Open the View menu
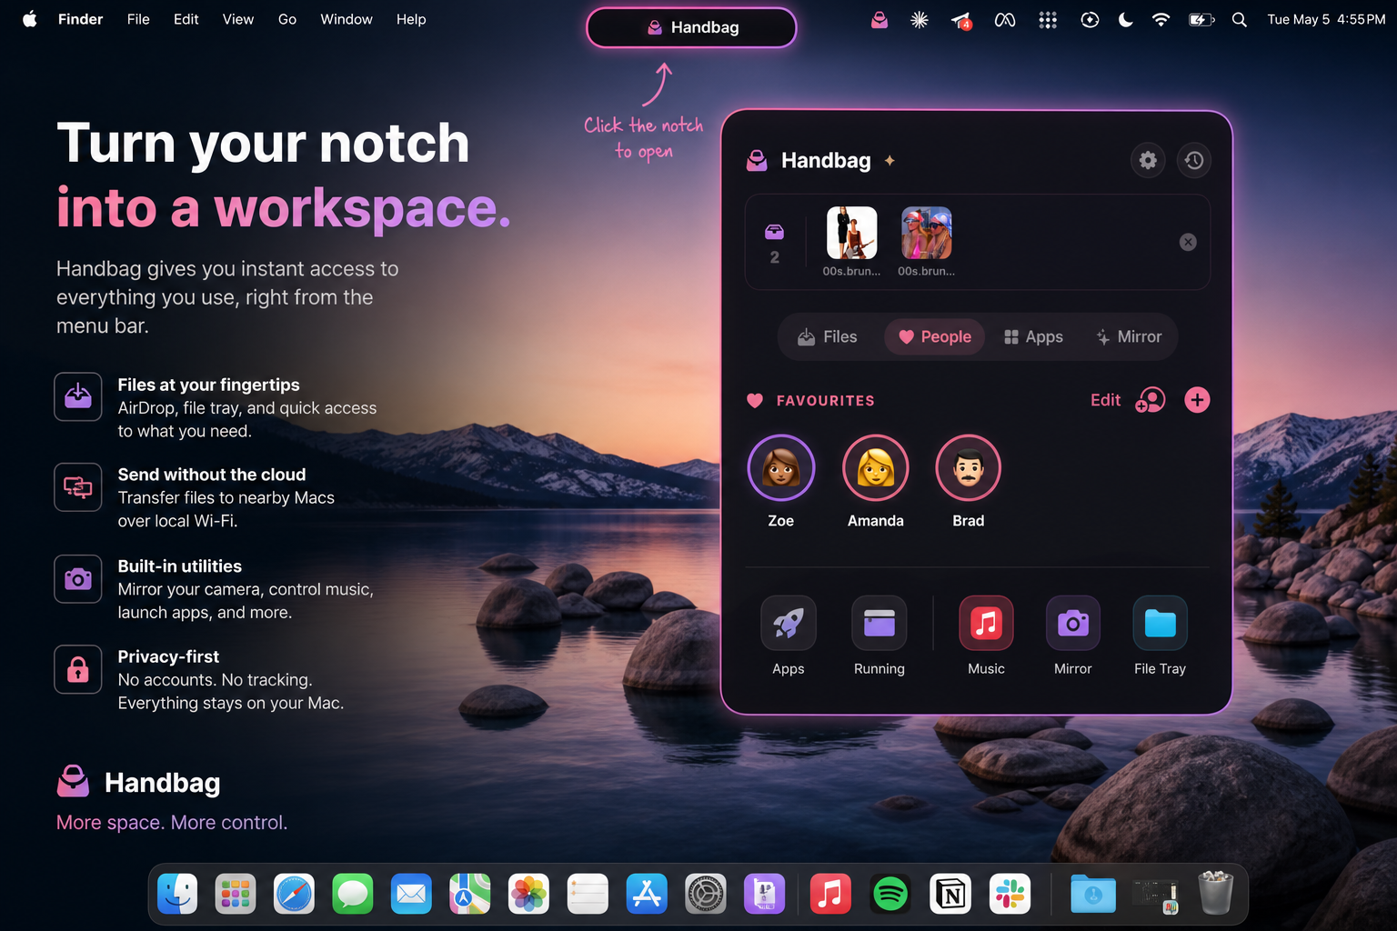Screen dimensions: 1397x931 [238, 19]
